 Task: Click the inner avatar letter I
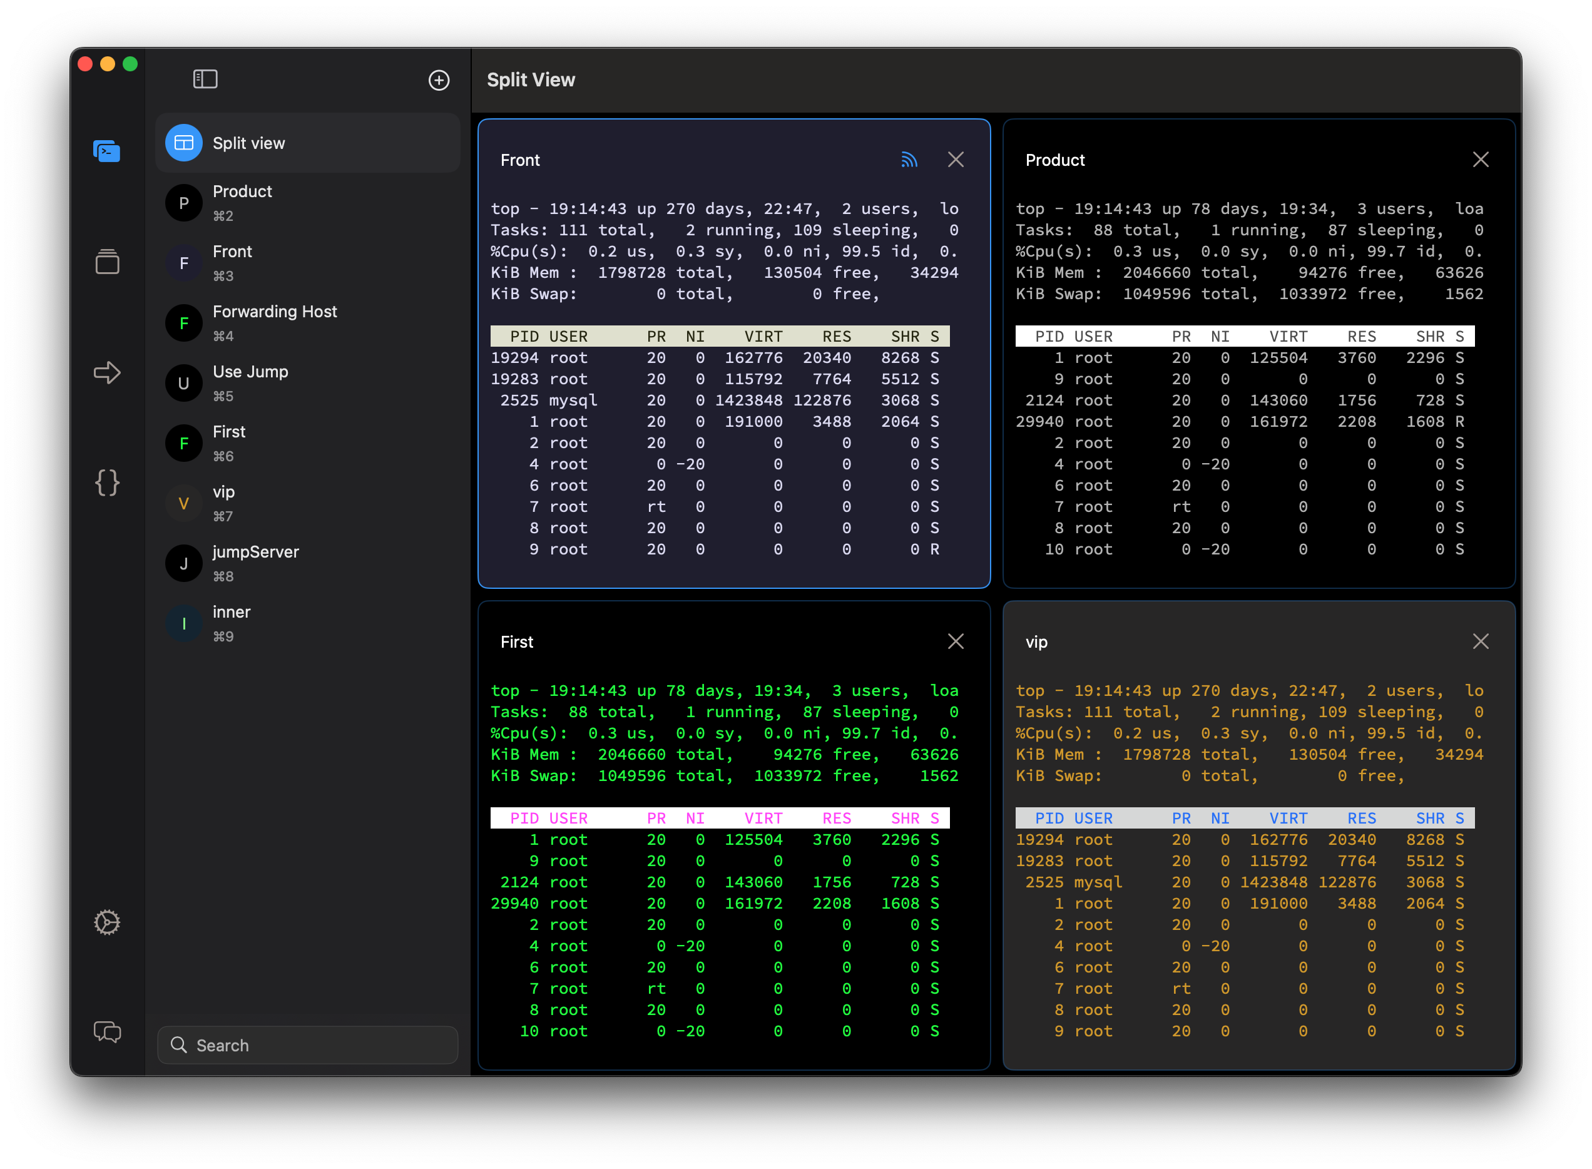pyautogui.click(x=184, y=623)
